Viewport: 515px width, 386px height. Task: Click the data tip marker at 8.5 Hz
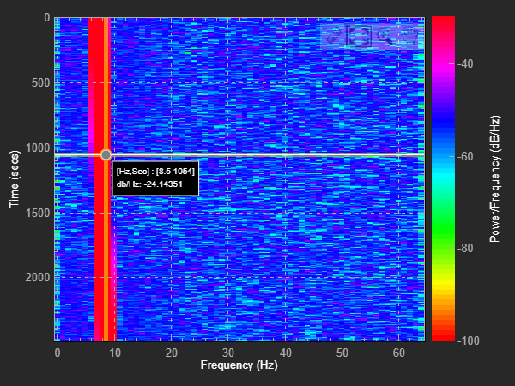[106, 154]
